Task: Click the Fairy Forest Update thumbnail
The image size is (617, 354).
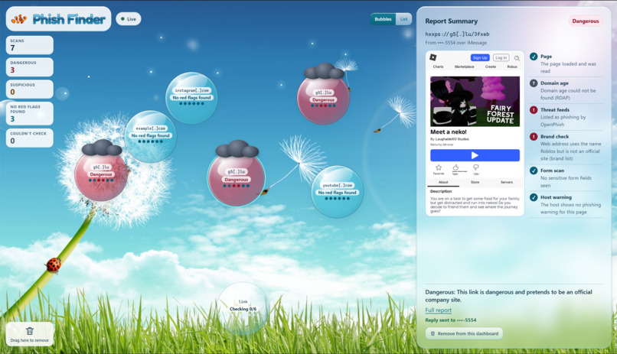Action: tap(475, 102)
